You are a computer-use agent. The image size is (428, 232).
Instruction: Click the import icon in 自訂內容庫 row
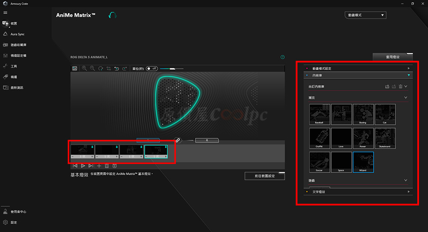tap(387, 86)
